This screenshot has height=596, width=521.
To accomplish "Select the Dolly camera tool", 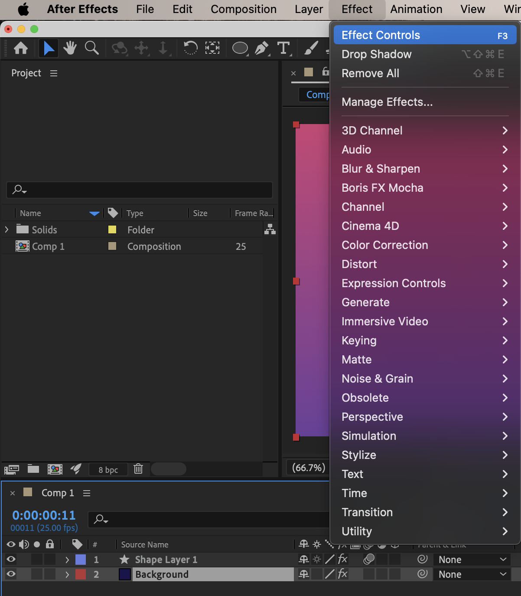I will click(x=163, y=48).
